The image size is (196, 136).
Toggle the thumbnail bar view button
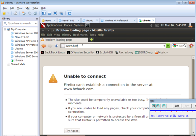(49, 13)
